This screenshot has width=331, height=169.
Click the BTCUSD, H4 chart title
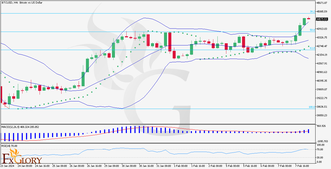pyautogui.click(x=22, y=2)
